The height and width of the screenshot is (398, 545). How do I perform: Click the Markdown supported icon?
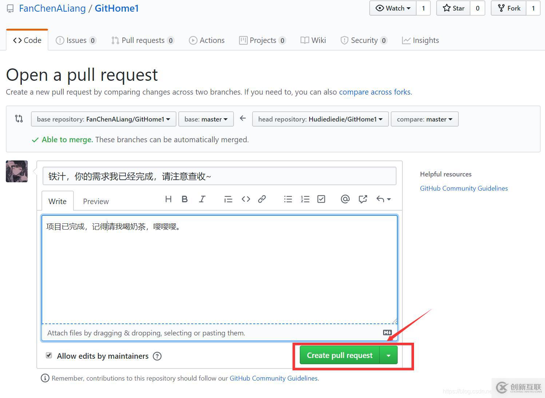pos(387,333)
